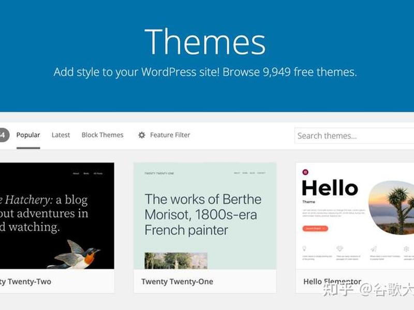The height and width of the screenshot is (310, 414).
Task: Switch to the Latest tab
Action: pos(61,135)
